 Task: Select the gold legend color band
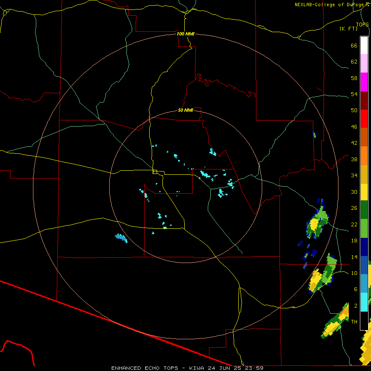pyautogui.click(x=364, y=174)
